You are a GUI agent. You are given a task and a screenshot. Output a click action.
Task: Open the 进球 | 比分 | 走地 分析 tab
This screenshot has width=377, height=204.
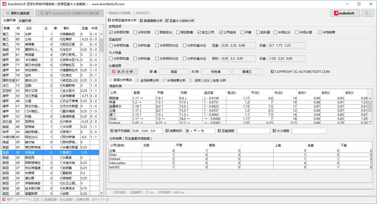pyautogui.click(x=208, y=80)
